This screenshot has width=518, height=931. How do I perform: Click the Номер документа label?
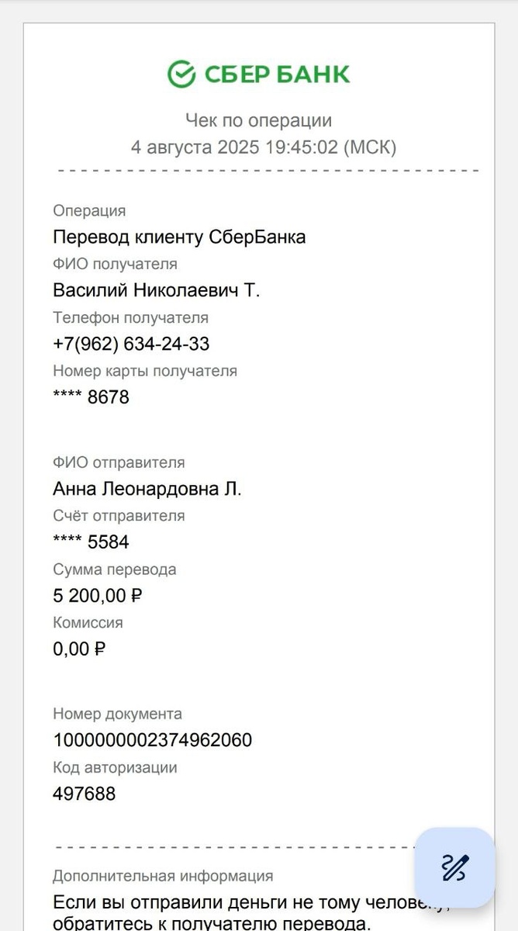pos(118,714)
